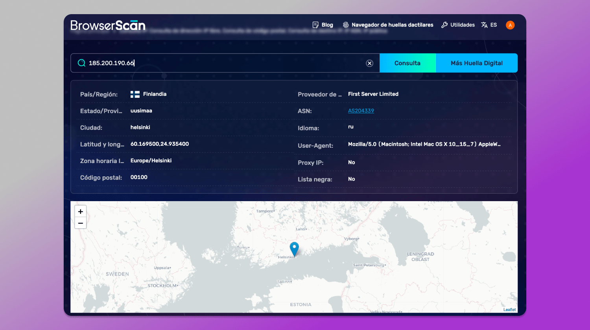Image resolution: width=590 pixels, height=330 pixels.
Task: Open the AS204339 ASN link
Action: pos(361,111)
